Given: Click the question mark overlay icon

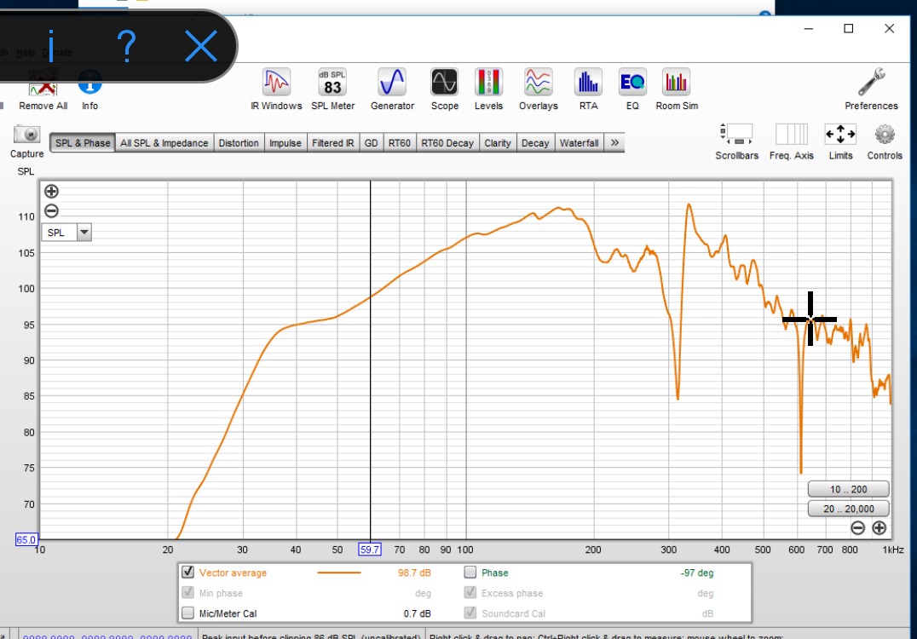Looking at the screenshot, I should 126,46.
